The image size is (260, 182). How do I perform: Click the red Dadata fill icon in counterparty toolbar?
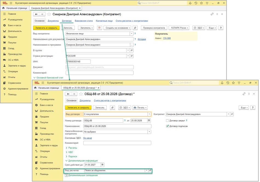[99, 28]
